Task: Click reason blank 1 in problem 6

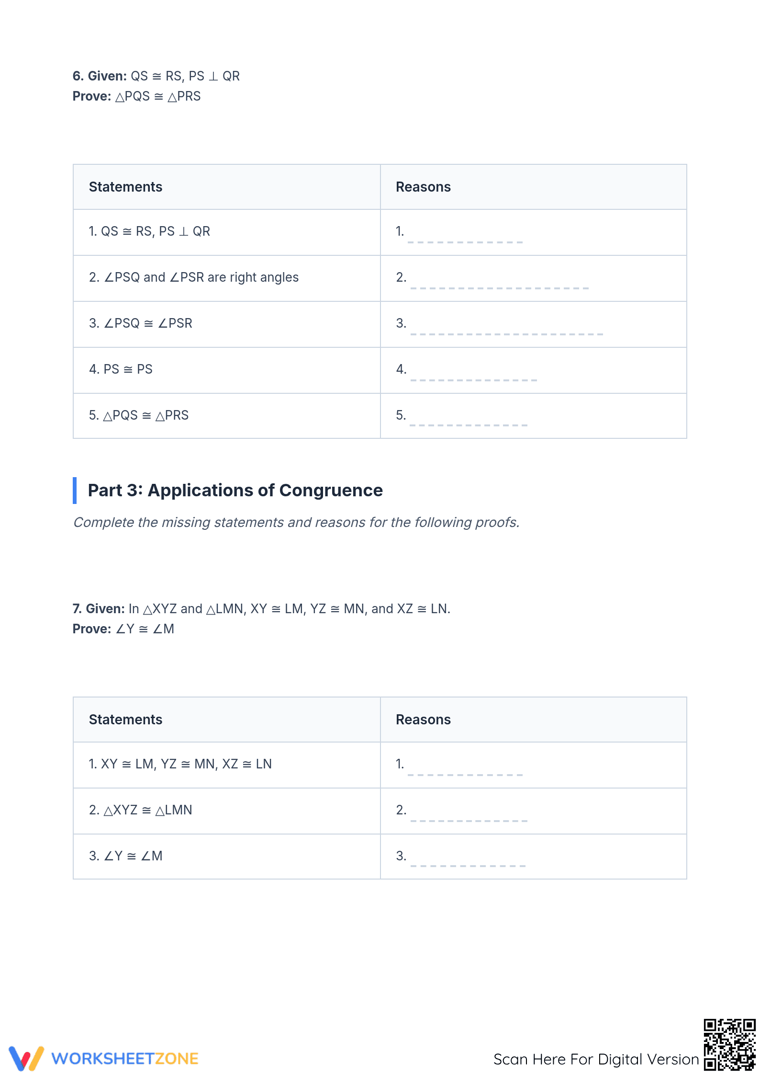Action: (465, 238)
